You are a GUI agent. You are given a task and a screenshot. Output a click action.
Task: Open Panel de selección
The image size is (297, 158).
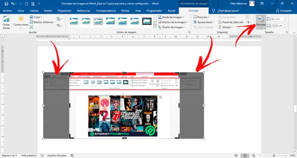tap(231, 22)
